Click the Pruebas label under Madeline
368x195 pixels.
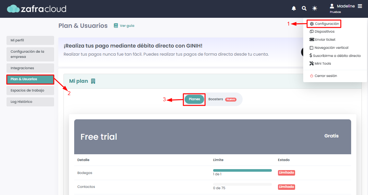[335, 12]
